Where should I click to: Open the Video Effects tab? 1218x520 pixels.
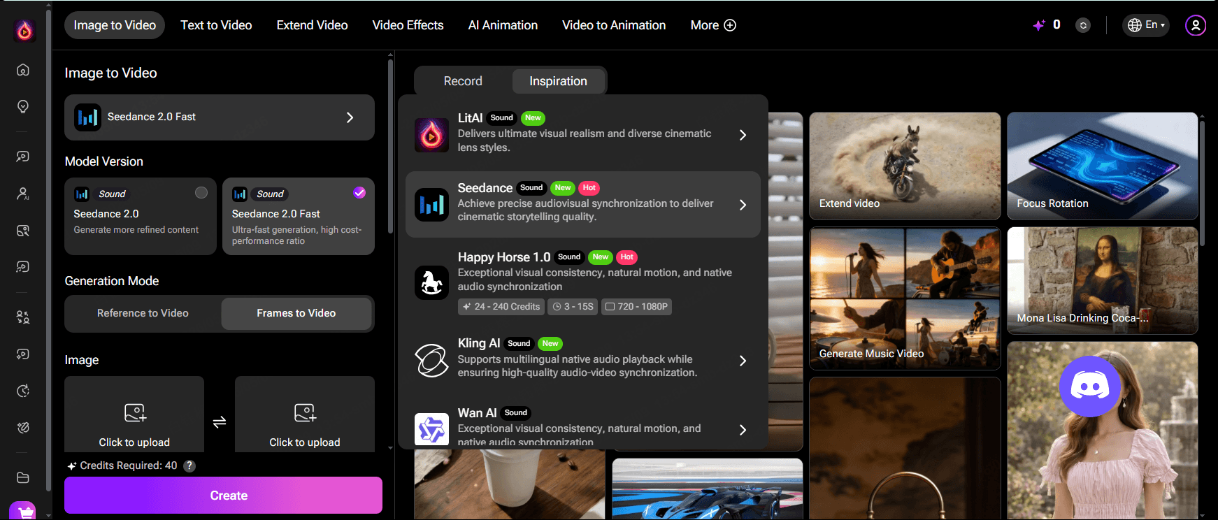[x=408, y=25]
